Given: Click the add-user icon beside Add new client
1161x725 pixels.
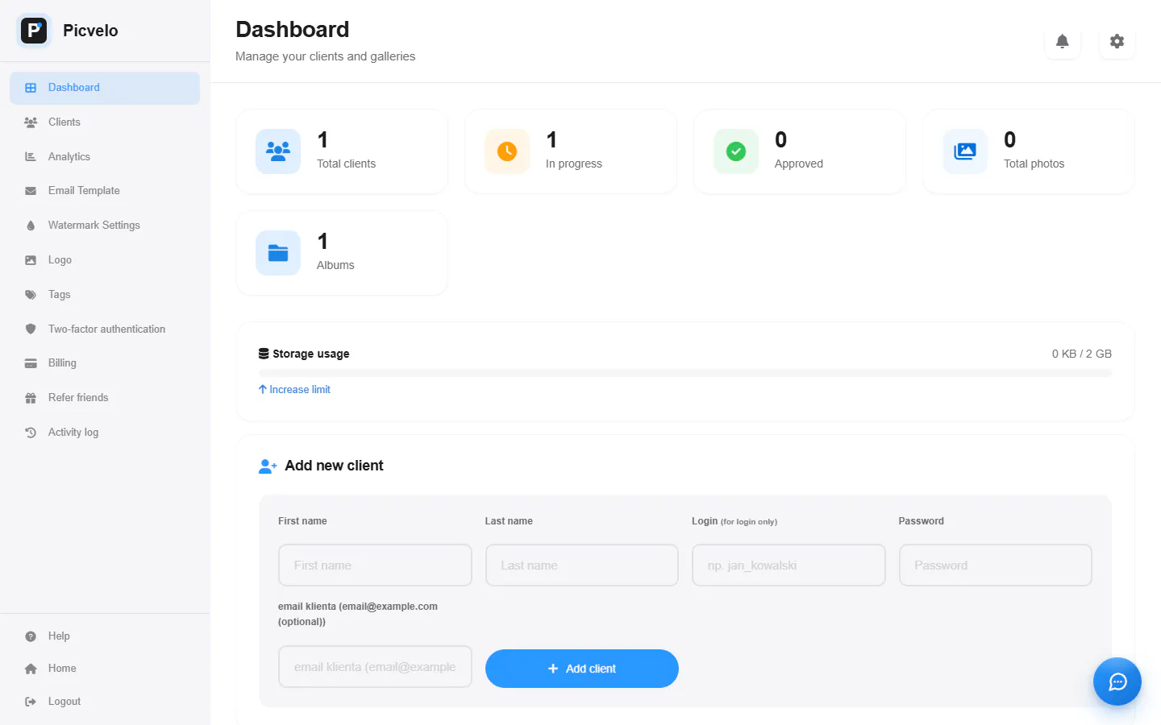Looking at the screenshot, I should pos(268,466).
